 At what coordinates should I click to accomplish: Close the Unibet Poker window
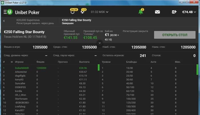(194, 2)
